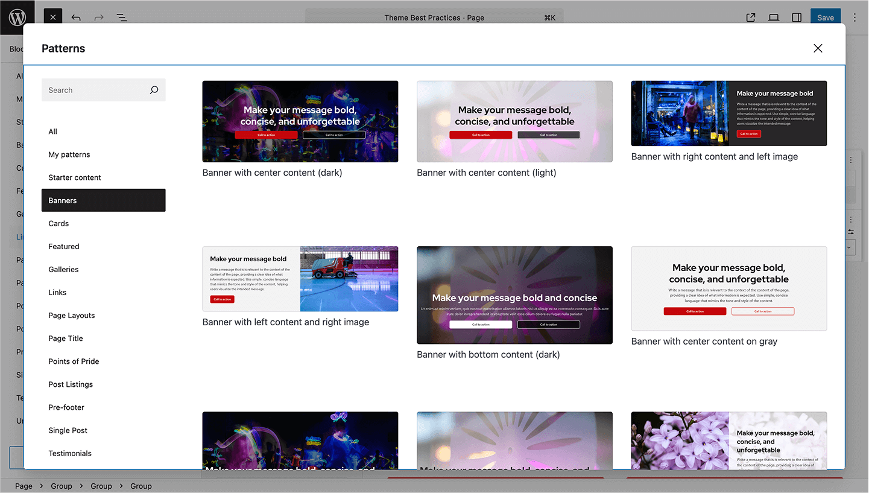Open the Document Overview list icon
This screenshot has height=493, width=869.
tap(122, 17)
